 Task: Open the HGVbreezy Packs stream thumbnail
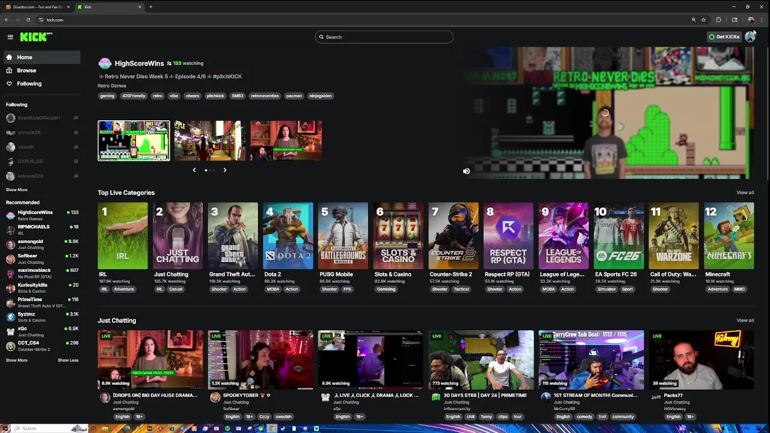pos(701,360)
